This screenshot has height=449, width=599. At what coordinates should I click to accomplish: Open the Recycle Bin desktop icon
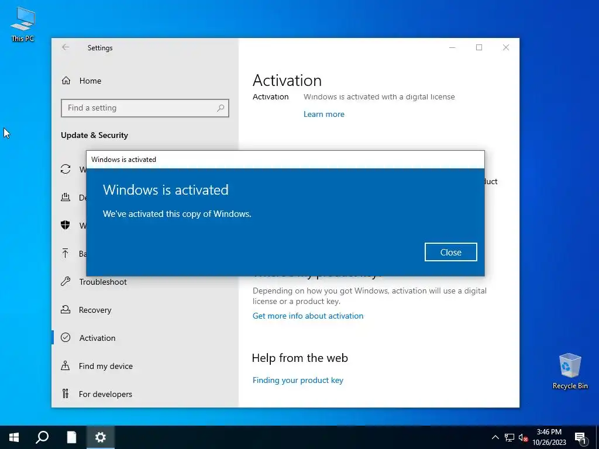tap(570, 371)
